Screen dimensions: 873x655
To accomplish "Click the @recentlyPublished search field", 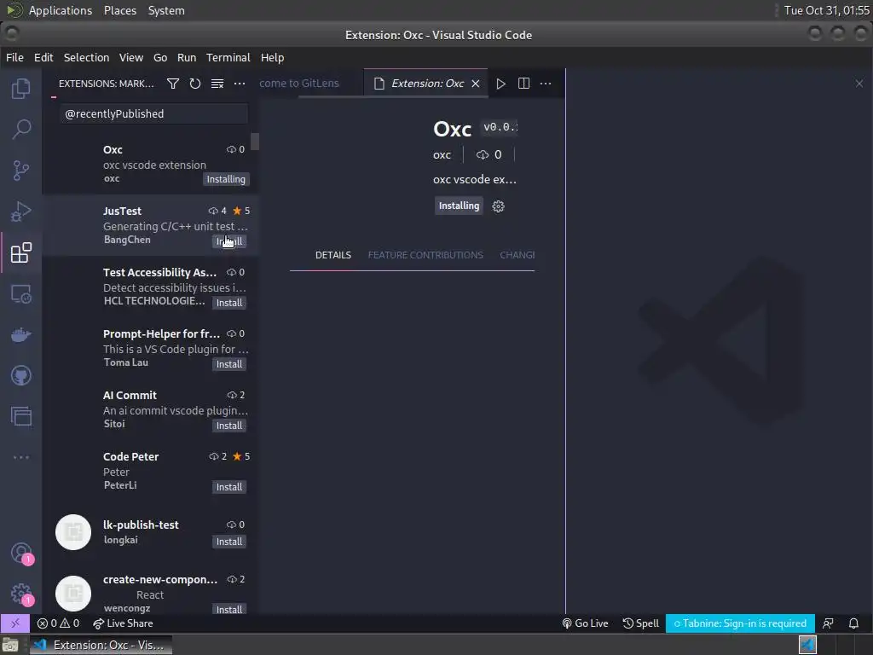I will (153, 113).
